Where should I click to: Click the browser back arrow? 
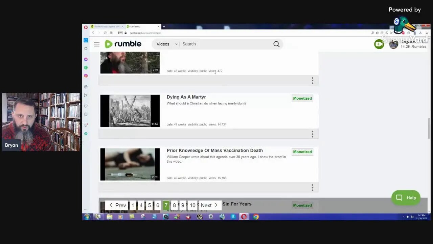click(x=93, y=33)
